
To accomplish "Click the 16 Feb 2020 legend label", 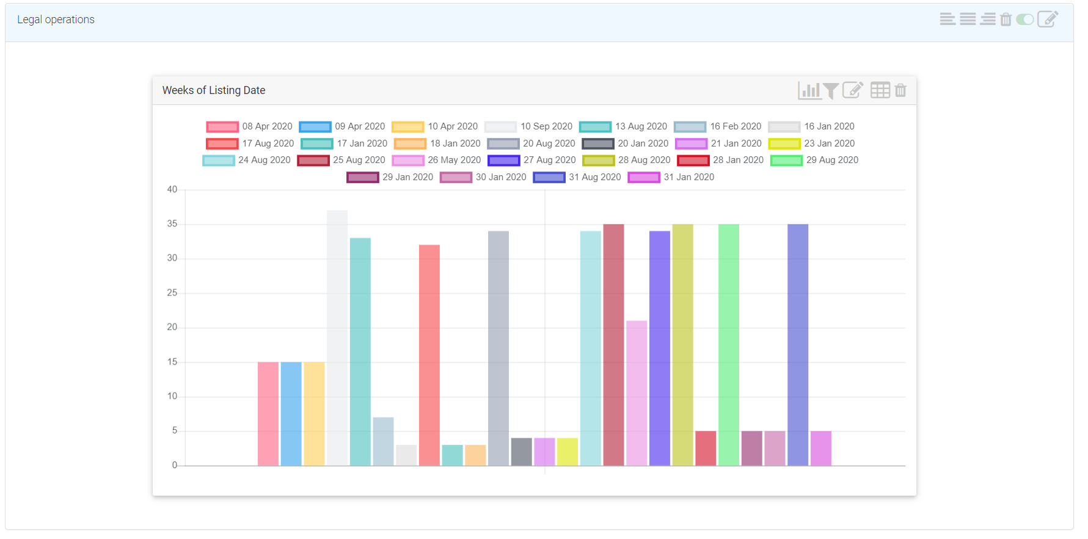I will [x=735, y=126].
